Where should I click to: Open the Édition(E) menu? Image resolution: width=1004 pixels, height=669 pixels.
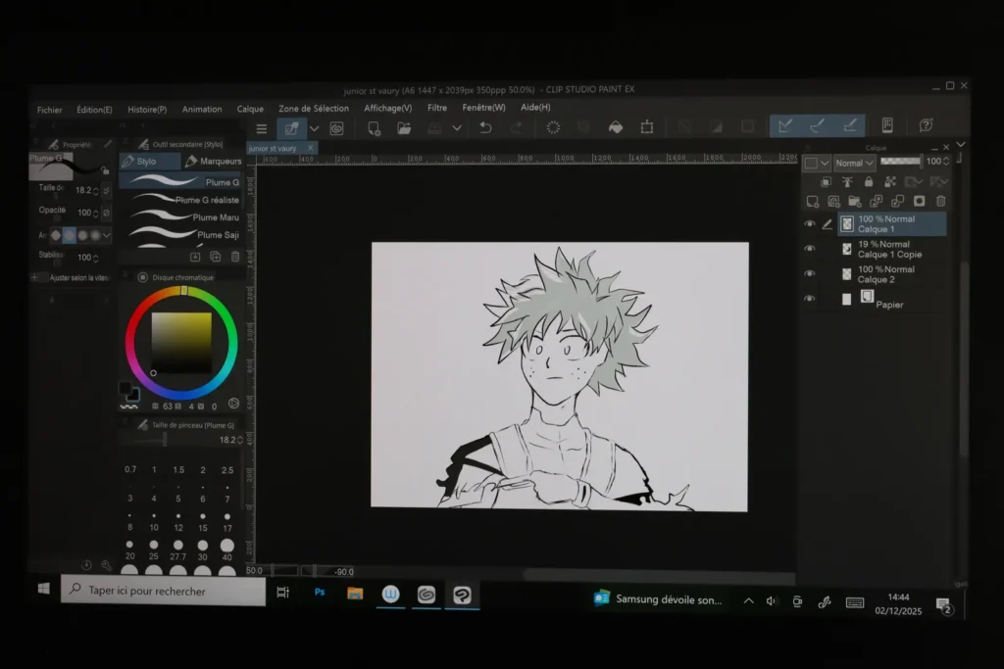coord(94,110)
